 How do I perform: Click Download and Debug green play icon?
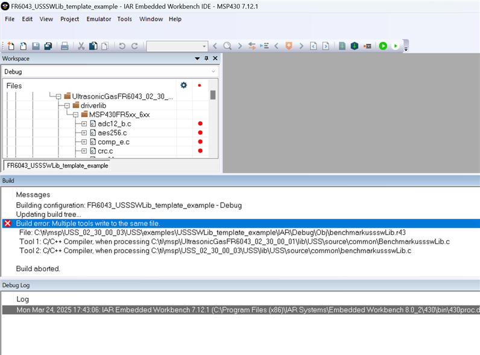pos(383,46)
